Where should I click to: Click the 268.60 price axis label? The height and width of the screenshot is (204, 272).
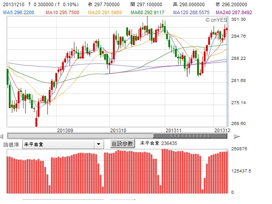tap(238, 123)
